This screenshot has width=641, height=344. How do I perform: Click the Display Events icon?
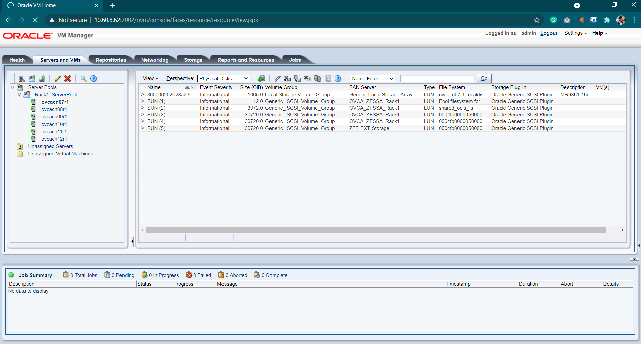[x=328, y=78]
